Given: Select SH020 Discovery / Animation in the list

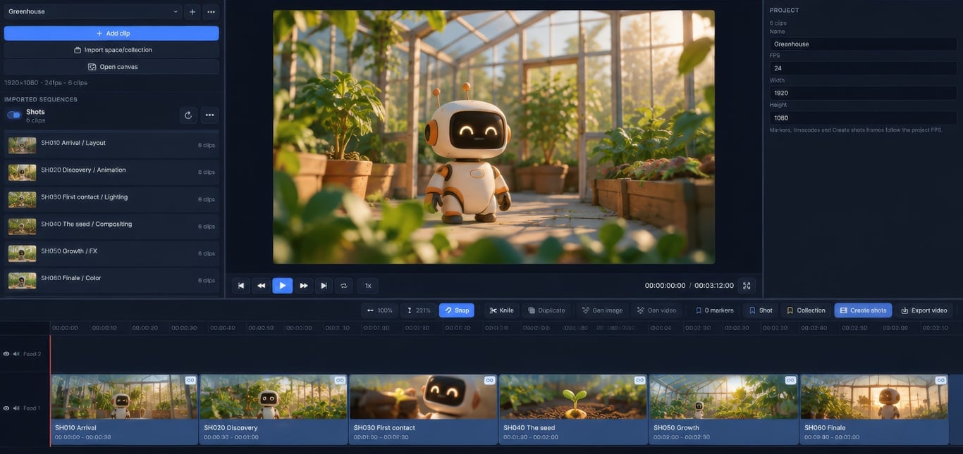Looking at the screenshot, I should coord(111,172).
